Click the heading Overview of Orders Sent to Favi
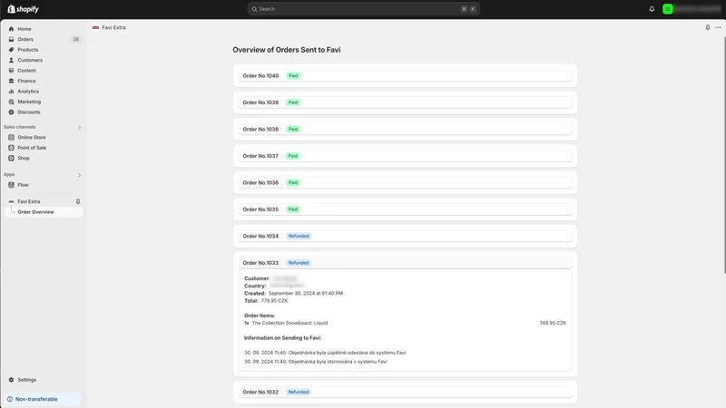This screenshot has height=408, width=726. [x=287, y=50]
